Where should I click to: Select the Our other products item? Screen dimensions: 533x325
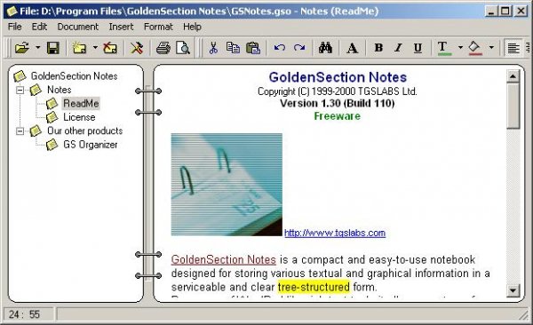click(x=85, y=131)
